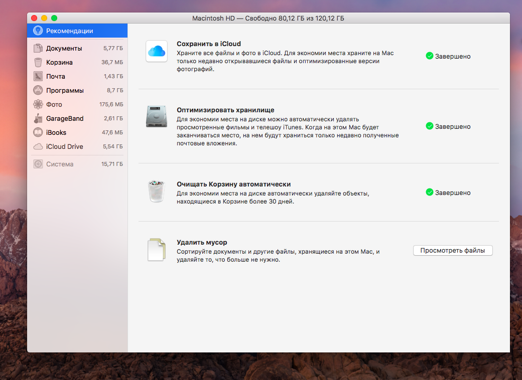The height and width of the screenshot is (380, 522).
Task: Click the 2,61 ГБ size value
Action: [113, 118]
